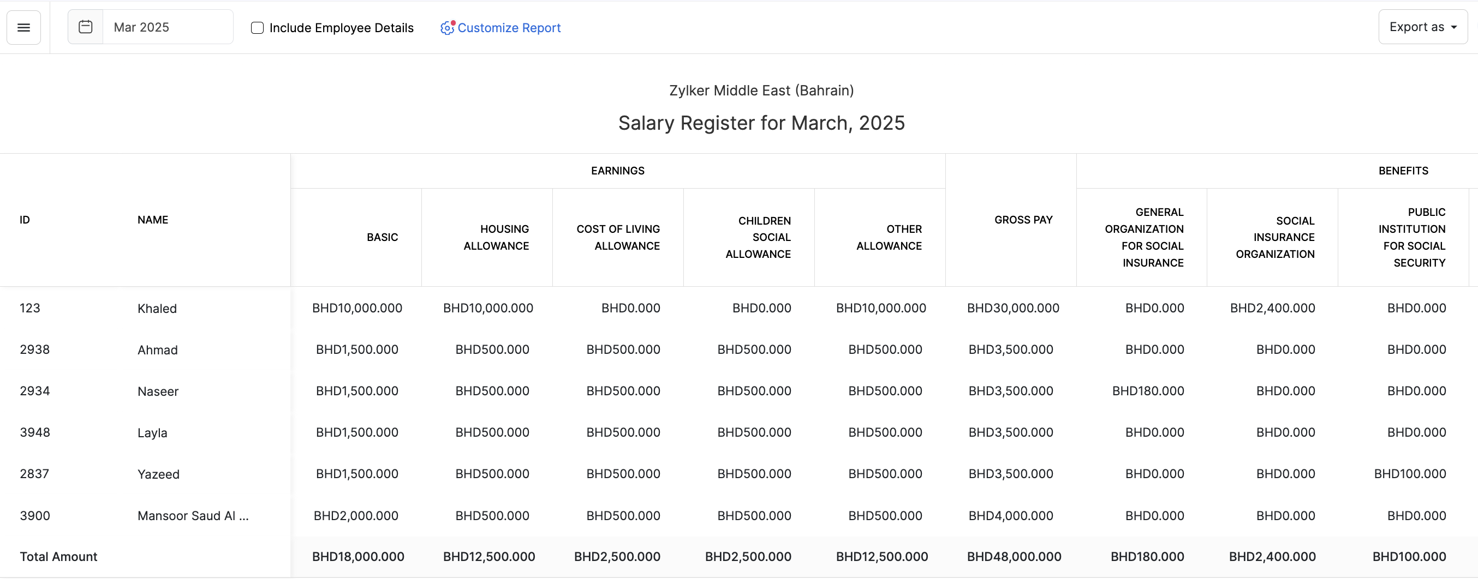Screen dimensions: 1478x579
Task: Click the ID column header
Action: click(x=25, y=220)
